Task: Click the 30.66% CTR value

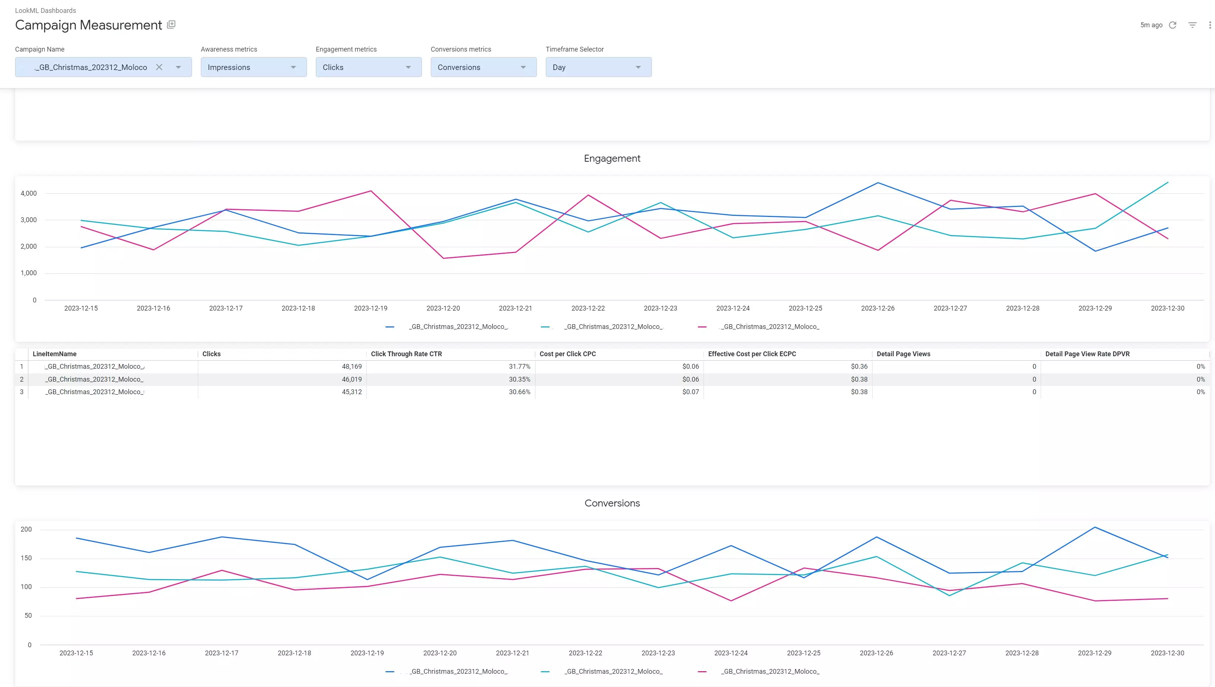Action: 519,392
